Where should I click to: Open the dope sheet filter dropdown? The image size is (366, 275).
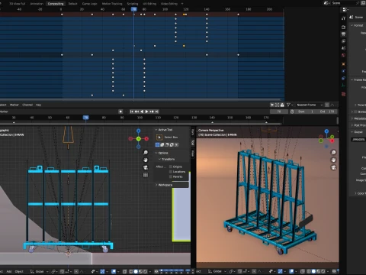click(x=290, y=105)
